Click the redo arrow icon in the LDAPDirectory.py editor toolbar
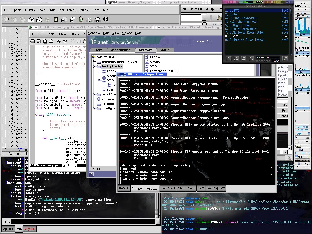 65,41
